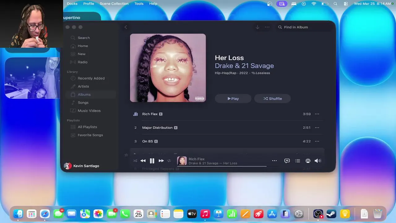Open Numbers from the dock
This screenshot has height=223, width=396.
(232, 214)
